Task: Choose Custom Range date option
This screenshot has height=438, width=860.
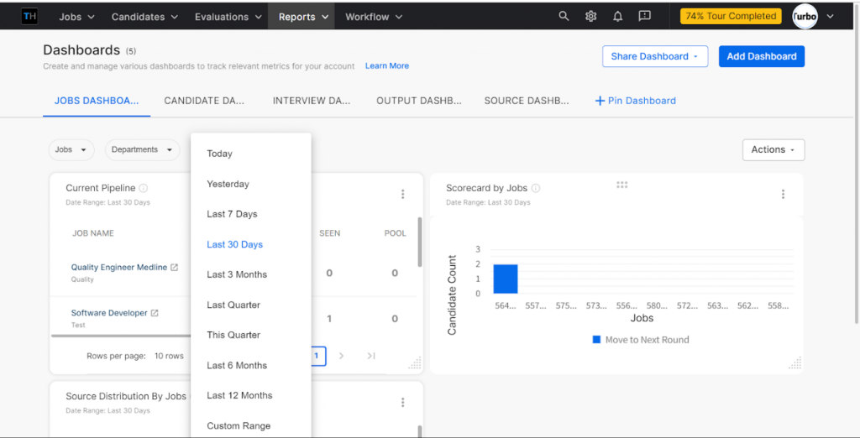Action: [x=239, y=425]
